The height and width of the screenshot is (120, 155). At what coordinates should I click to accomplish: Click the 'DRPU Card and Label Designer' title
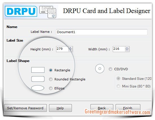(x=107, y=11)
